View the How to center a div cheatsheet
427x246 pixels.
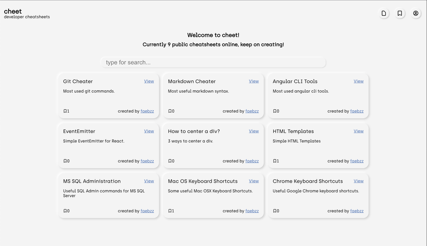click(254, 131)
